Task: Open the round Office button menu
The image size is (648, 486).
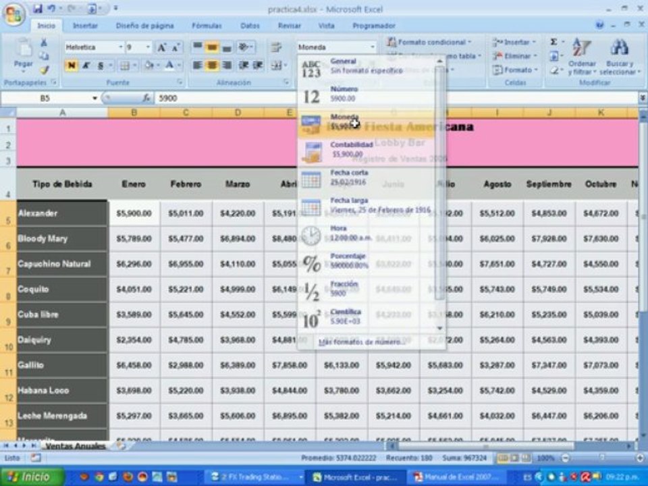Action: tap(13, 14)
